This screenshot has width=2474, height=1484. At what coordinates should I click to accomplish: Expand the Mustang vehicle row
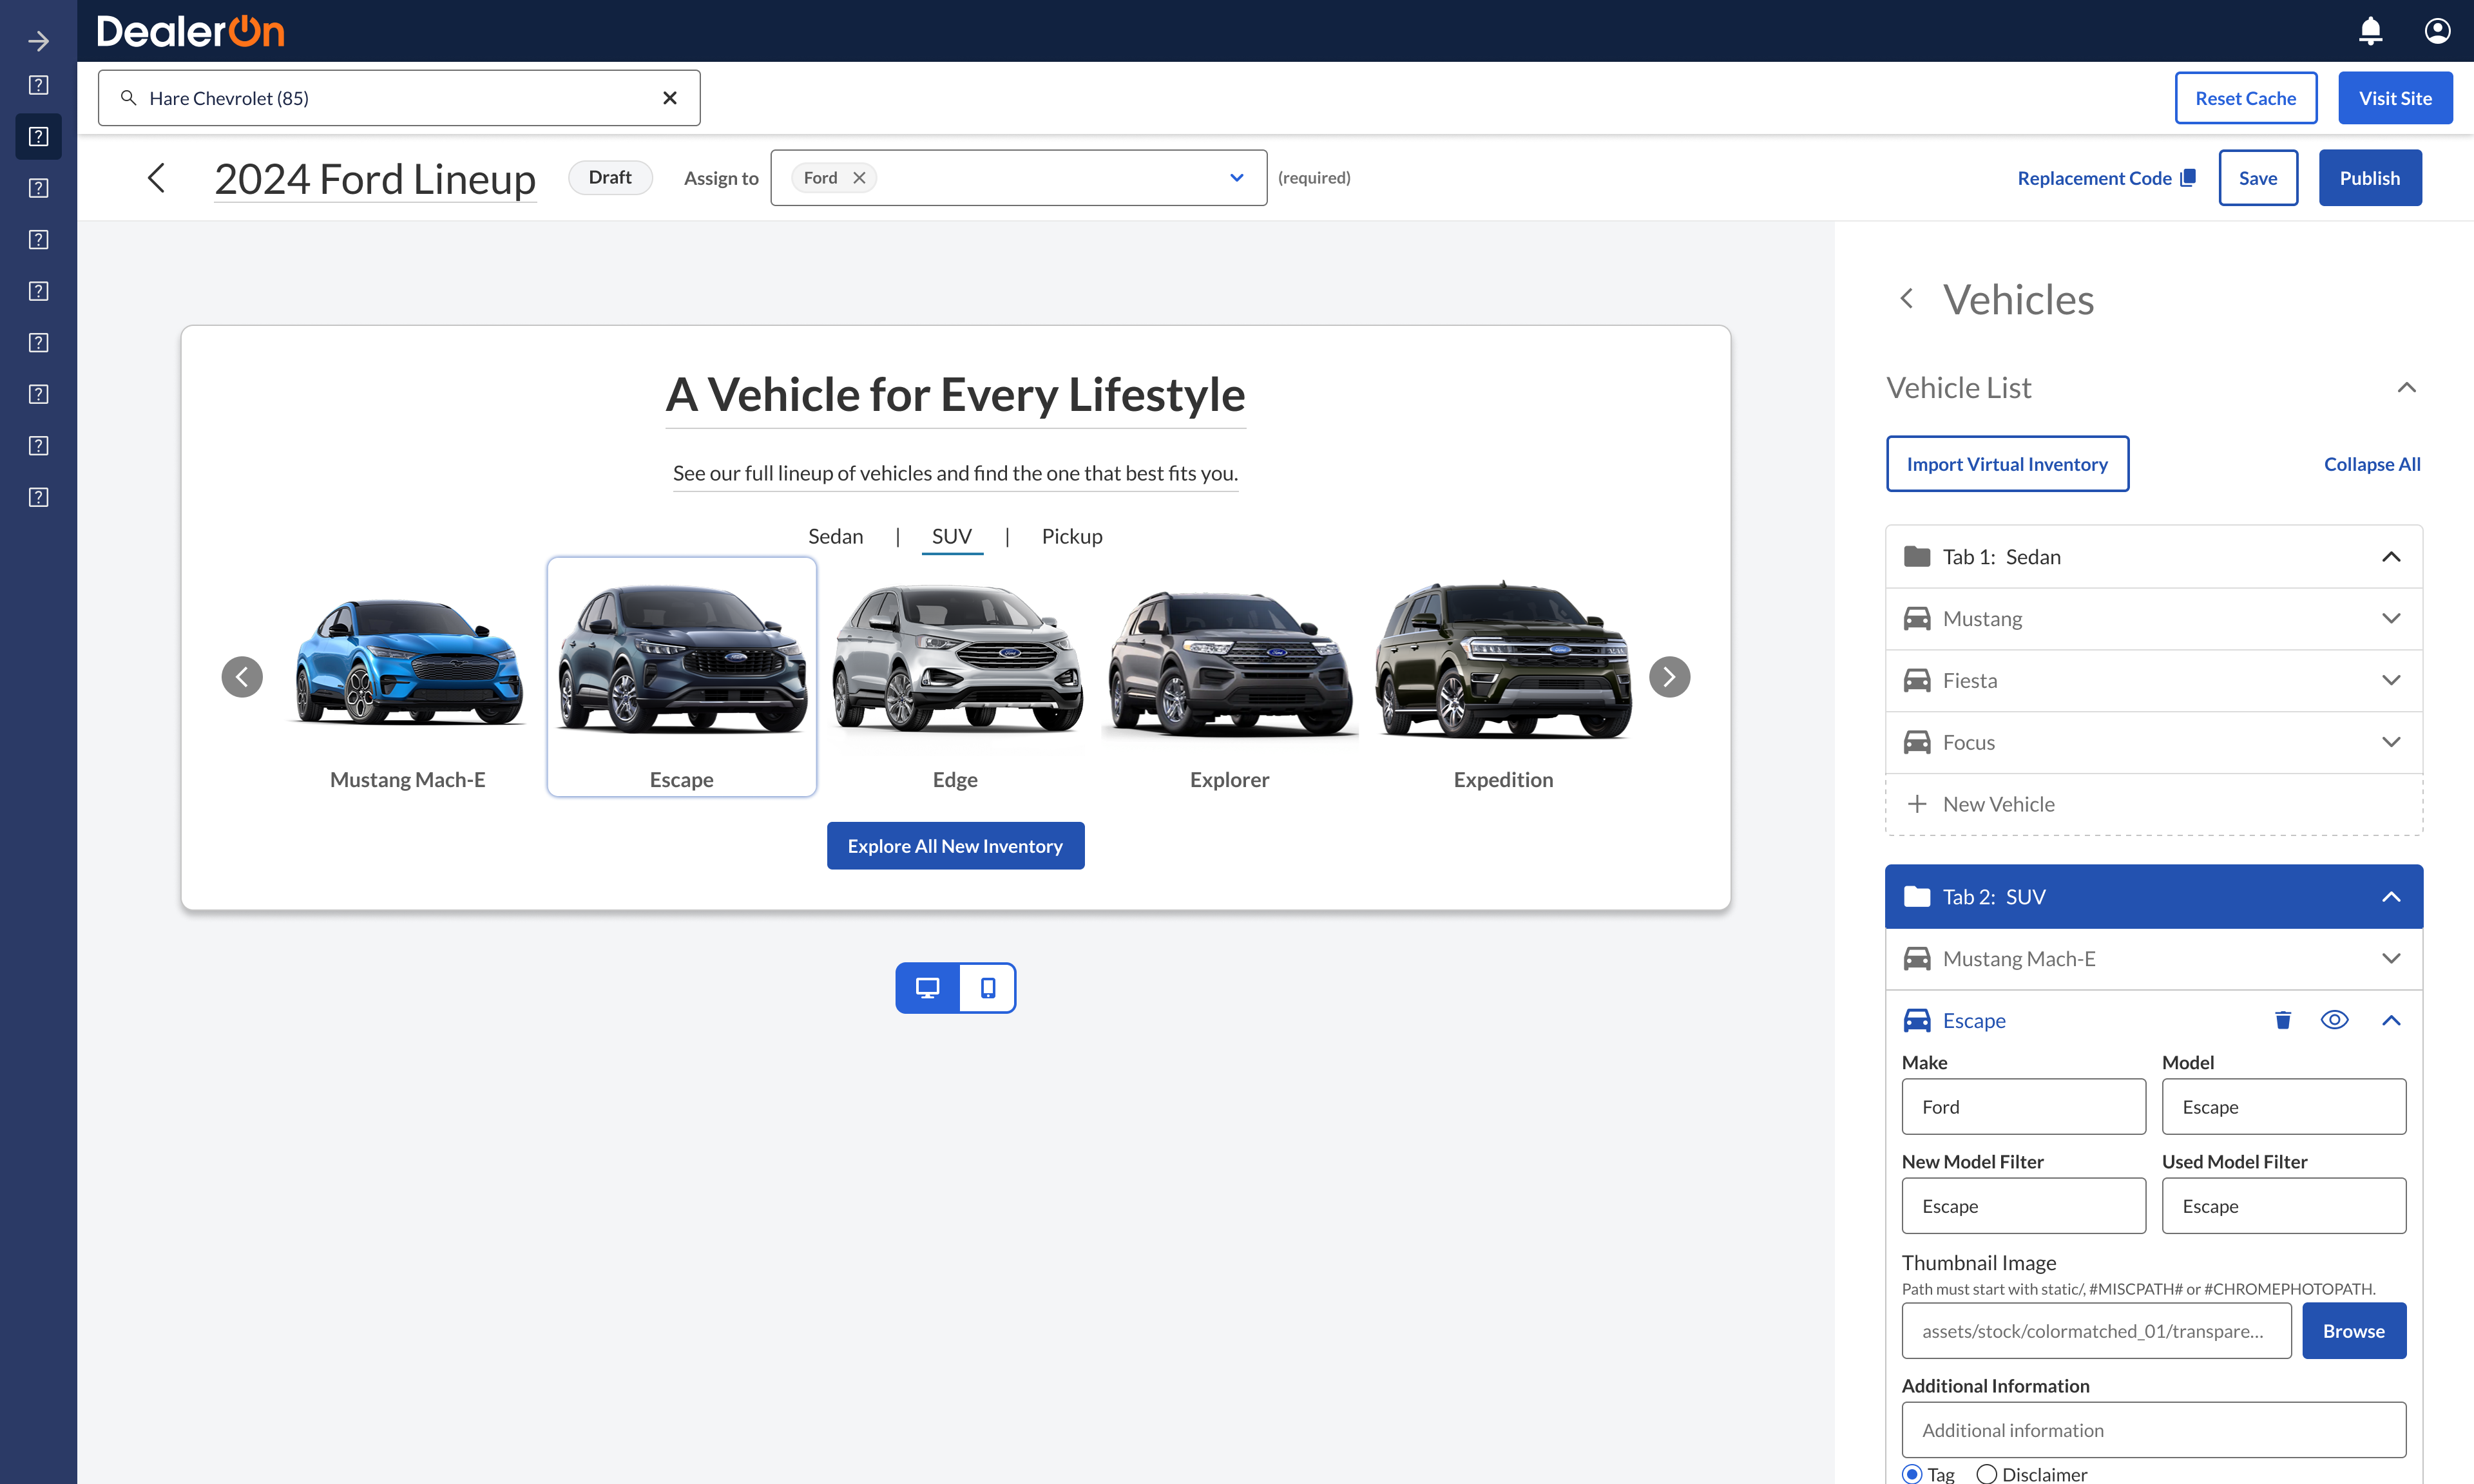(2391, 619)
